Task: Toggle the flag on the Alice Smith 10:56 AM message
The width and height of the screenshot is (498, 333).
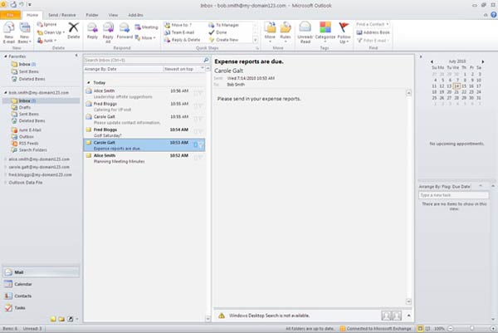Action: point(201,93)
